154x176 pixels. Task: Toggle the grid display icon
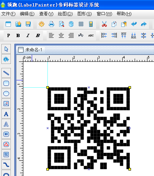[81, 24]
